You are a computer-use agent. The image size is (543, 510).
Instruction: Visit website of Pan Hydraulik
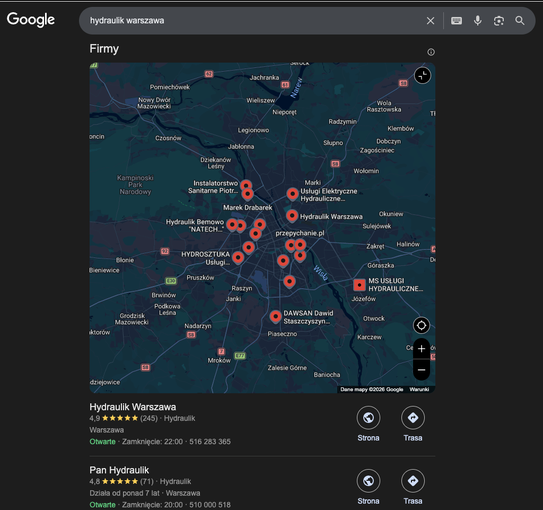368,481
